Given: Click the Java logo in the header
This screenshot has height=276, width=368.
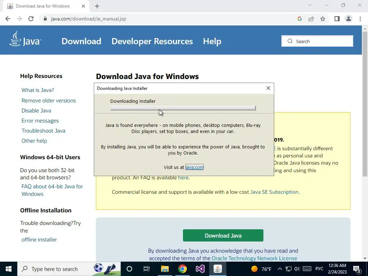Looking at the screenshot, I should [26, 39].
